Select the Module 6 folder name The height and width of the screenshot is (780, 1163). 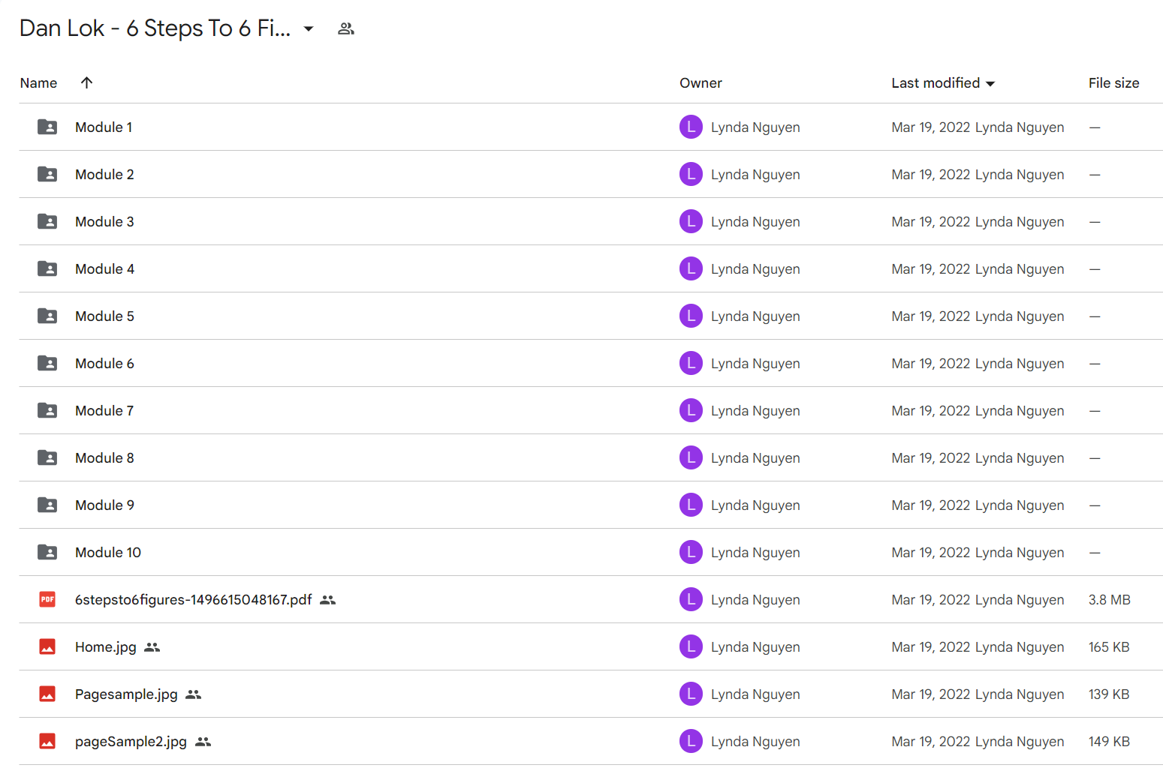pos(104,364)
